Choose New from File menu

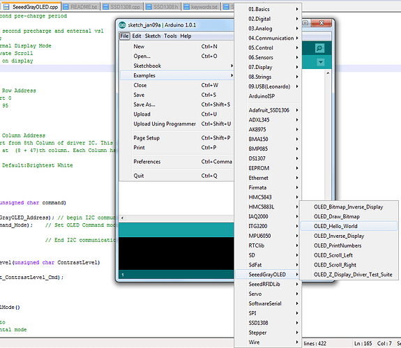tap(177, 47)
